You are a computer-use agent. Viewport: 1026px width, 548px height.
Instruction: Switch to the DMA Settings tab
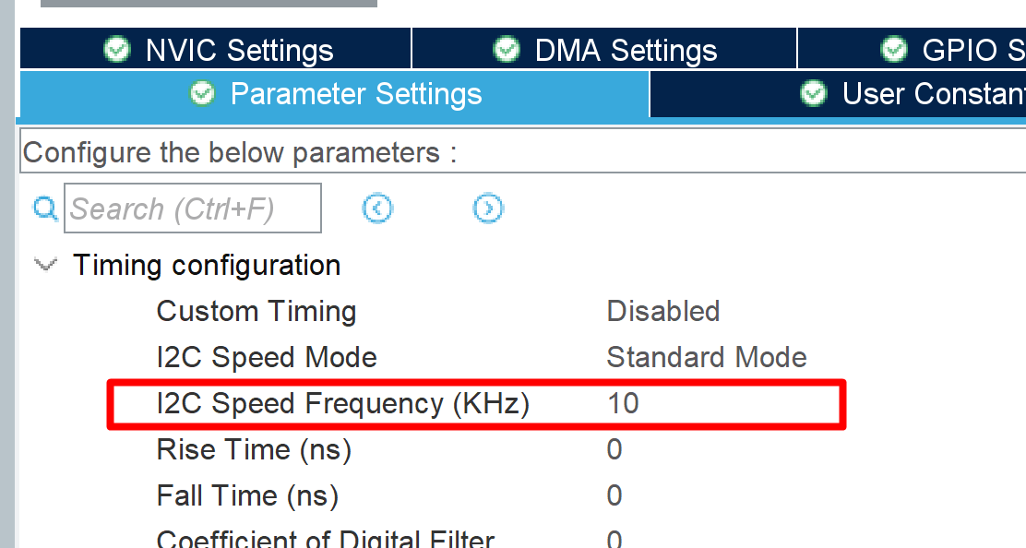click(626, 50)
